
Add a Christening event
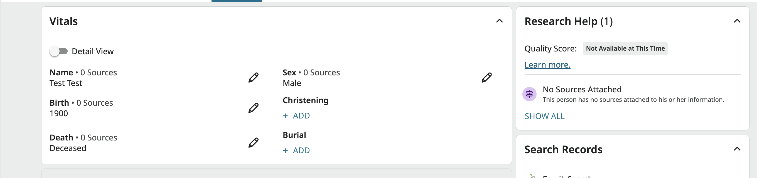pyautogui.click(x=296, y=116)
